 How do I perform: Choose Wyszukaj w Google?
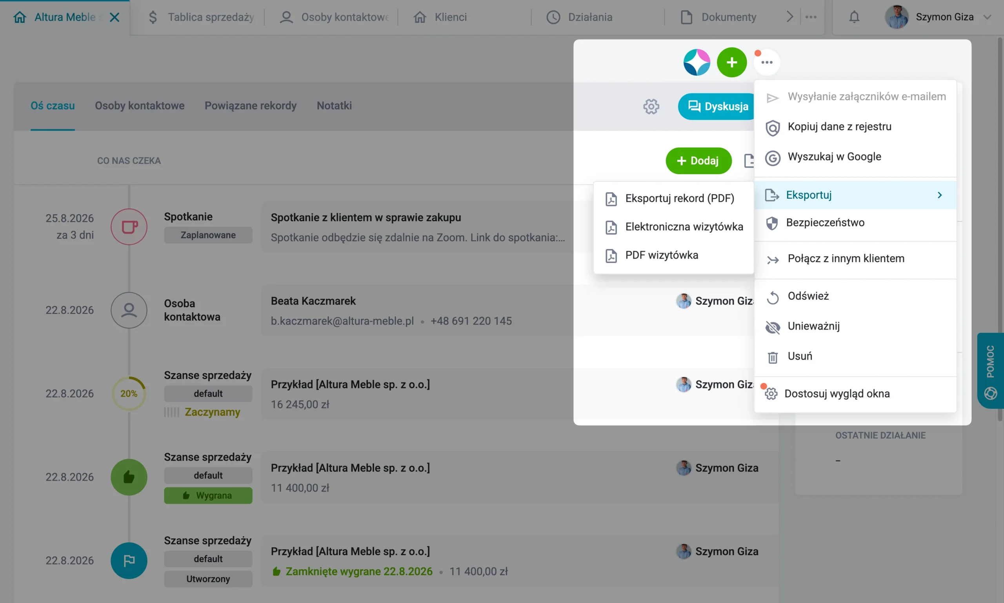[x=855, y=157]
